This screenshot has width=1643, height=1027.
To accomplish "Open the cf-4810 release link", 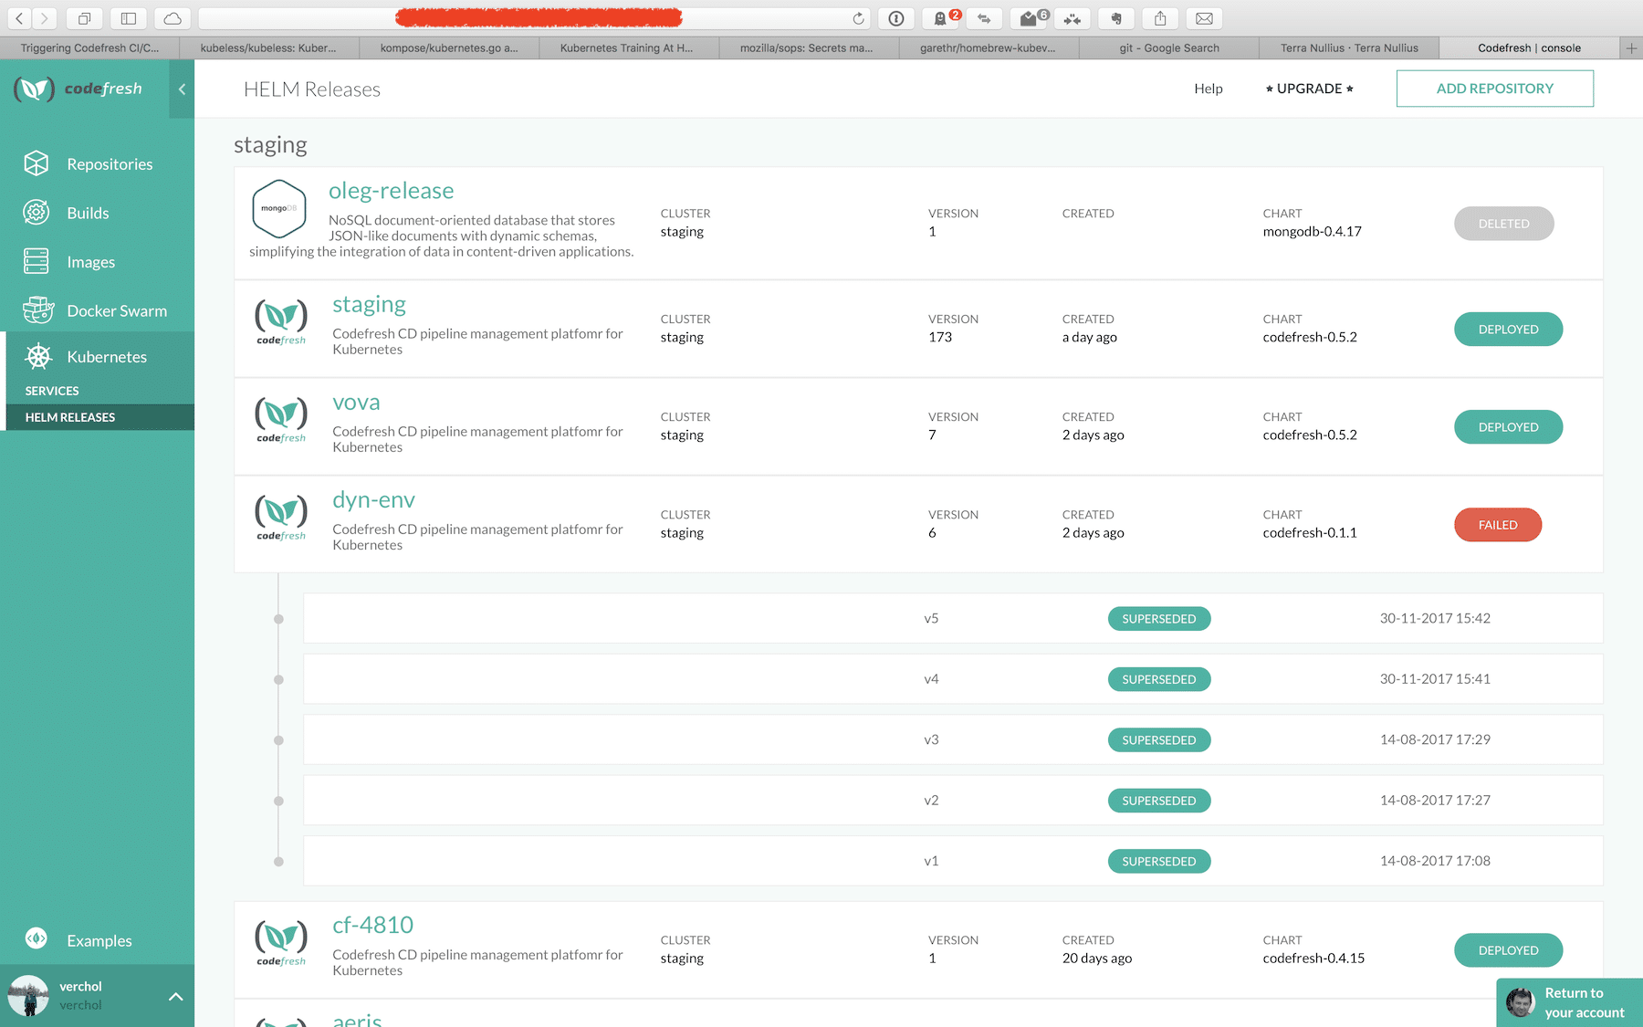I will (372, 926).
